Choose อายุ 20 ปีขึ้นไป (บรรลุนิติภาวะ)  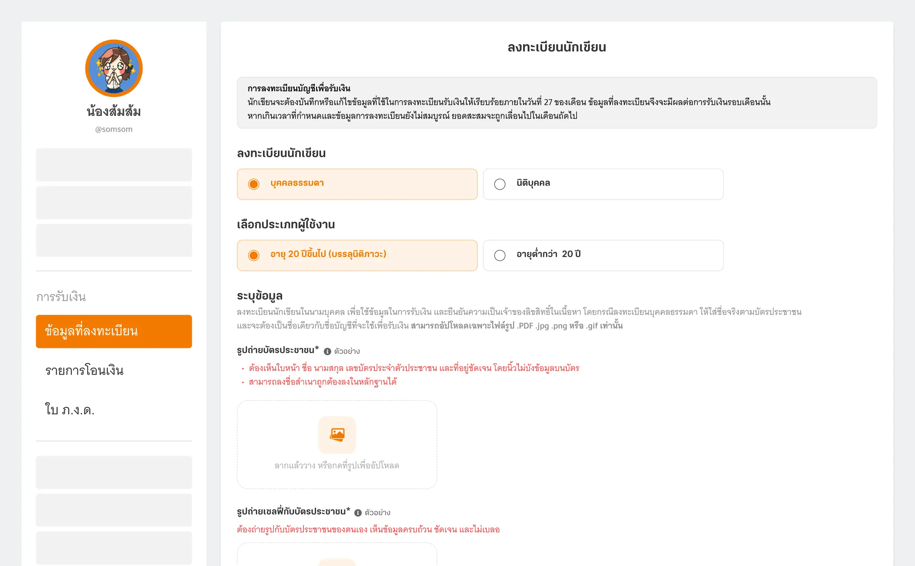[x=357, y=255]
